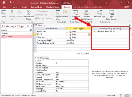Collapse the ribbon with the chevron

coord(129,22)
